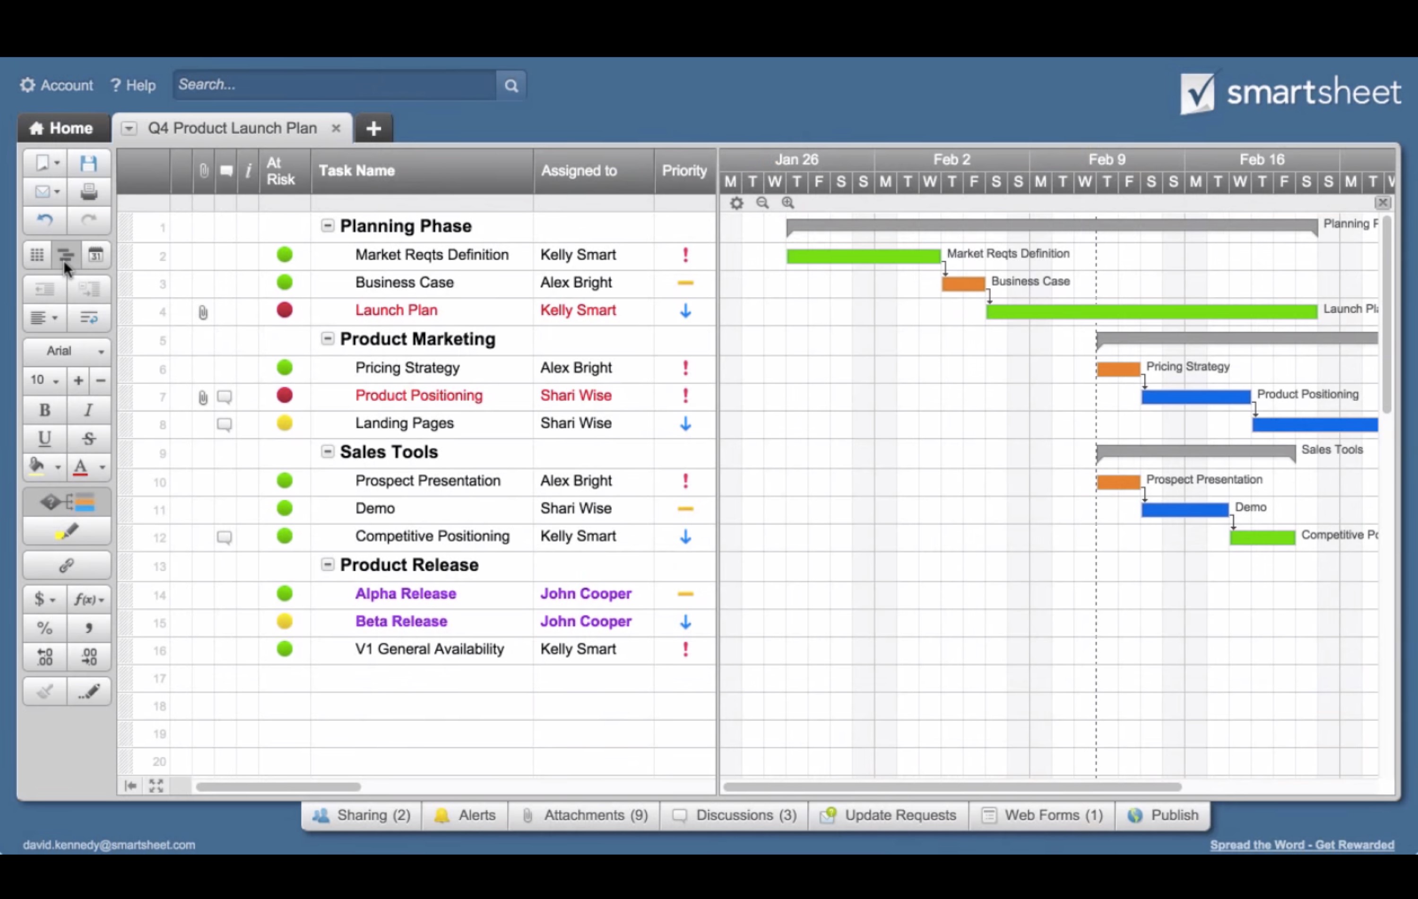Collapse the Sales Tools section

[x=328, y=451]
